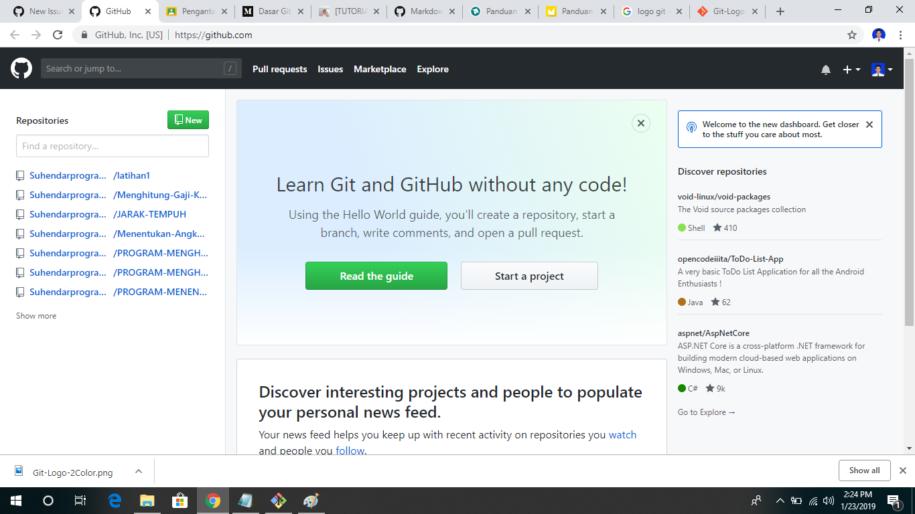Click Show all downloads button
Image resolution: width=915 pixels, height=514 pixels.
(864, 470)
